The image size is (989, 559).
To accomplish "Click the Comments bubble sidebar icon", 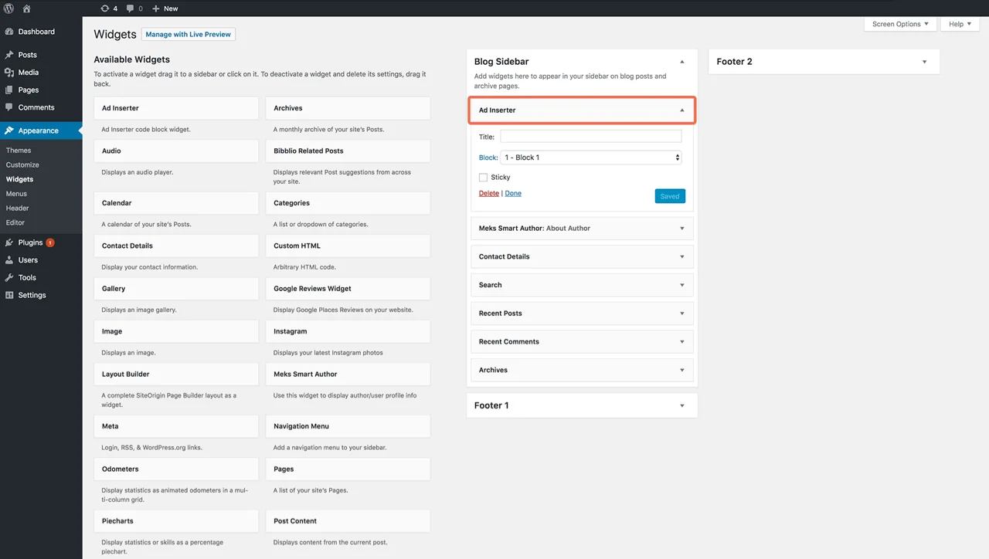I will coord(9,107).
